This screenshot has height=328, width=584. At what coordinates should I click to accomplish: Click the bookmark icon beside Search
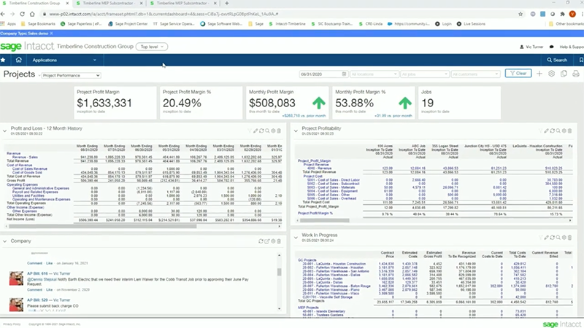[x=581, y=60]
